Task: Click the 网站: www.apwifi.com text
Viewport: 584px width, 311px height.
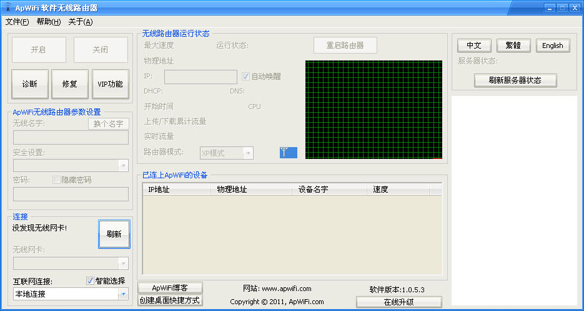Action: click(x=277, y=289)
